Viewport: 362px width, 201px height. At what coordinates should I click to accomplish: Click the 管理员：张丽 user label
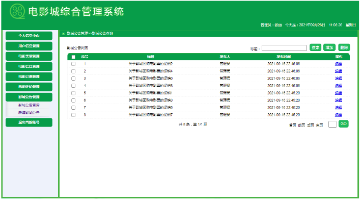pos(271,25)
